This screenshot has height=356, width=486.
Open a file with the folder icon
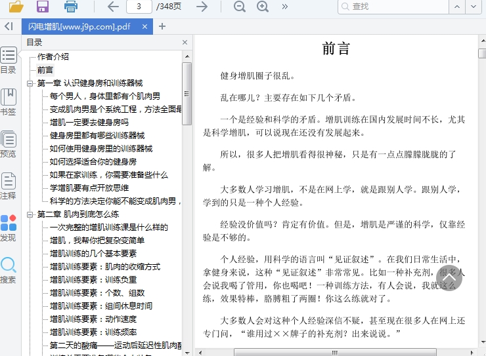(x=16, y=6)
